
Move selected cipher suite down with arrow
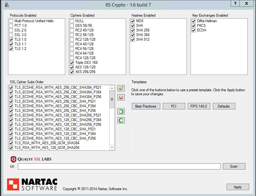click(x=121, y=120)
